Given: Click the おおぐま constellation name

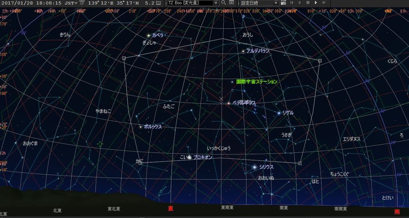Looking at the screenshot, I should coord(30,143).
